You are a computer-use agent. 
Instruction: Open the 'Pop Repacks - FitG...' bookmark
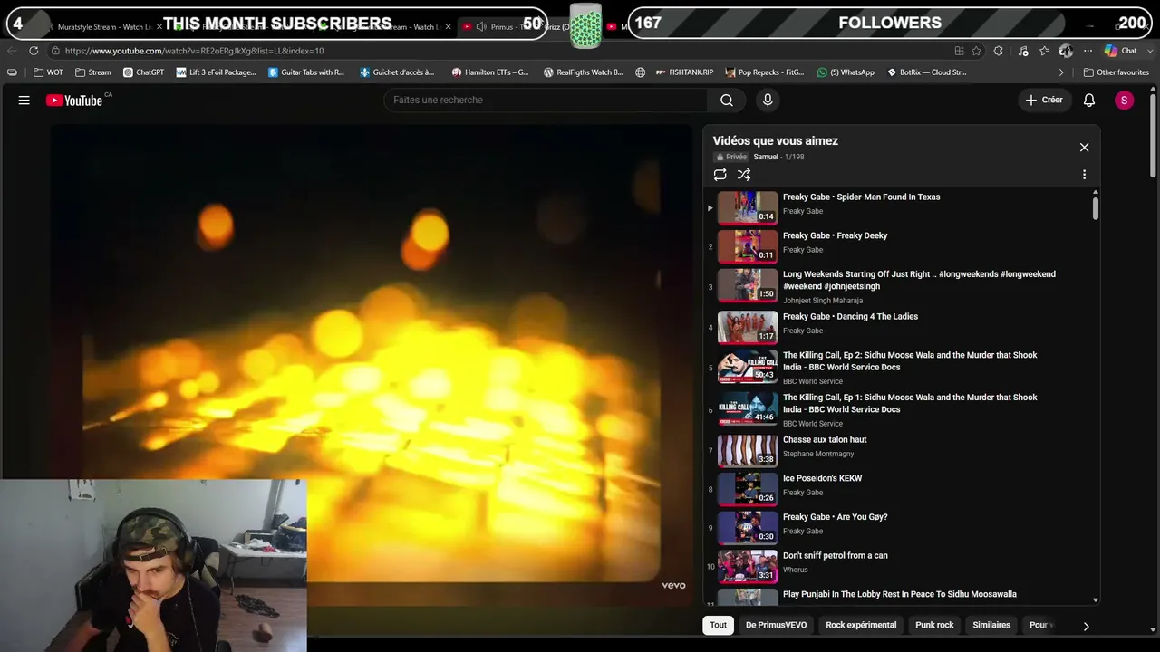click(x=764, y=72)
